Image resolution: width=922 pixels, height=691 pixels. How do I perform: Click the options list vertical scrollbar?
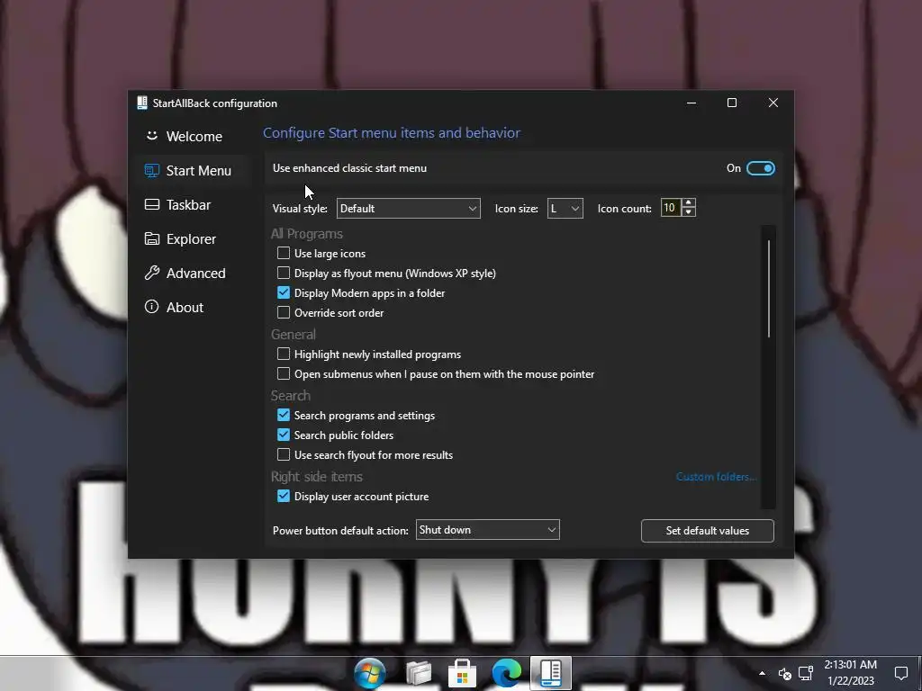(769, 289)
